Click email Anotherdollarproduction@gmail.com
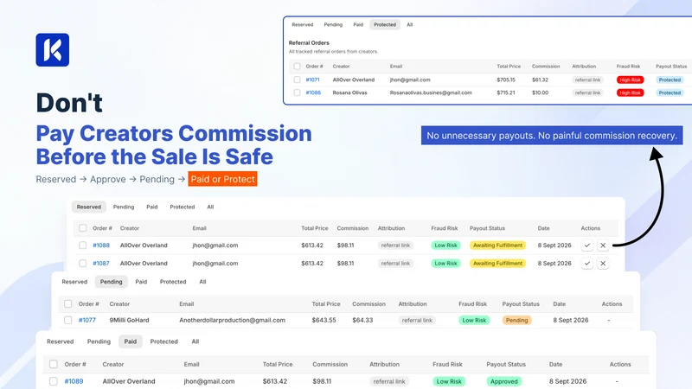Viewport: 692px width, 389px height. coord(232,320)
